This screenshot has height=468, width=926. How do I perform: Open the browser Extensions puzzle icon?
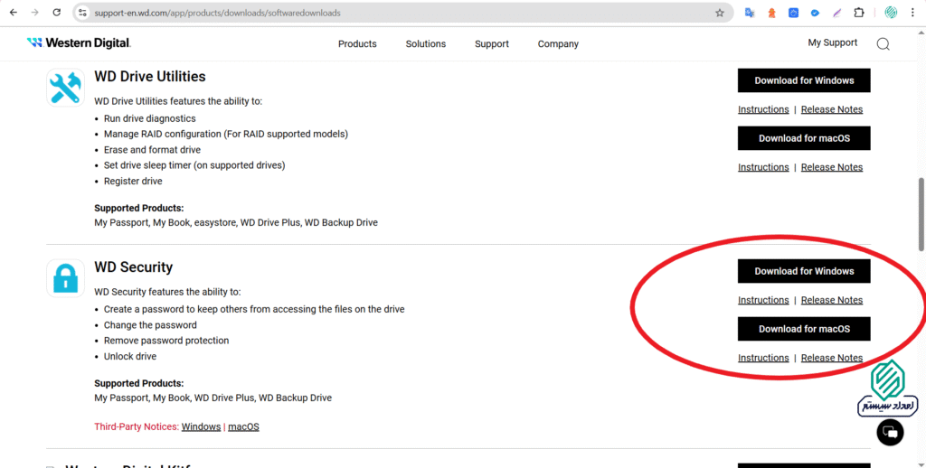click(859, 13)
